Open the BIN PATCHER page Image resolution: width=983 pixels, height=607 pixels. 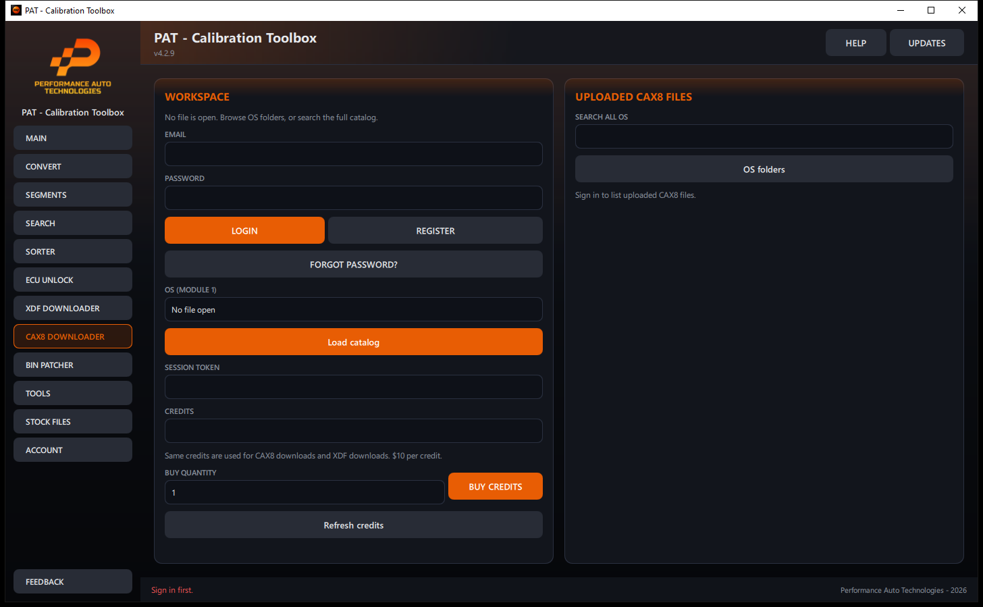click(73, 365)
